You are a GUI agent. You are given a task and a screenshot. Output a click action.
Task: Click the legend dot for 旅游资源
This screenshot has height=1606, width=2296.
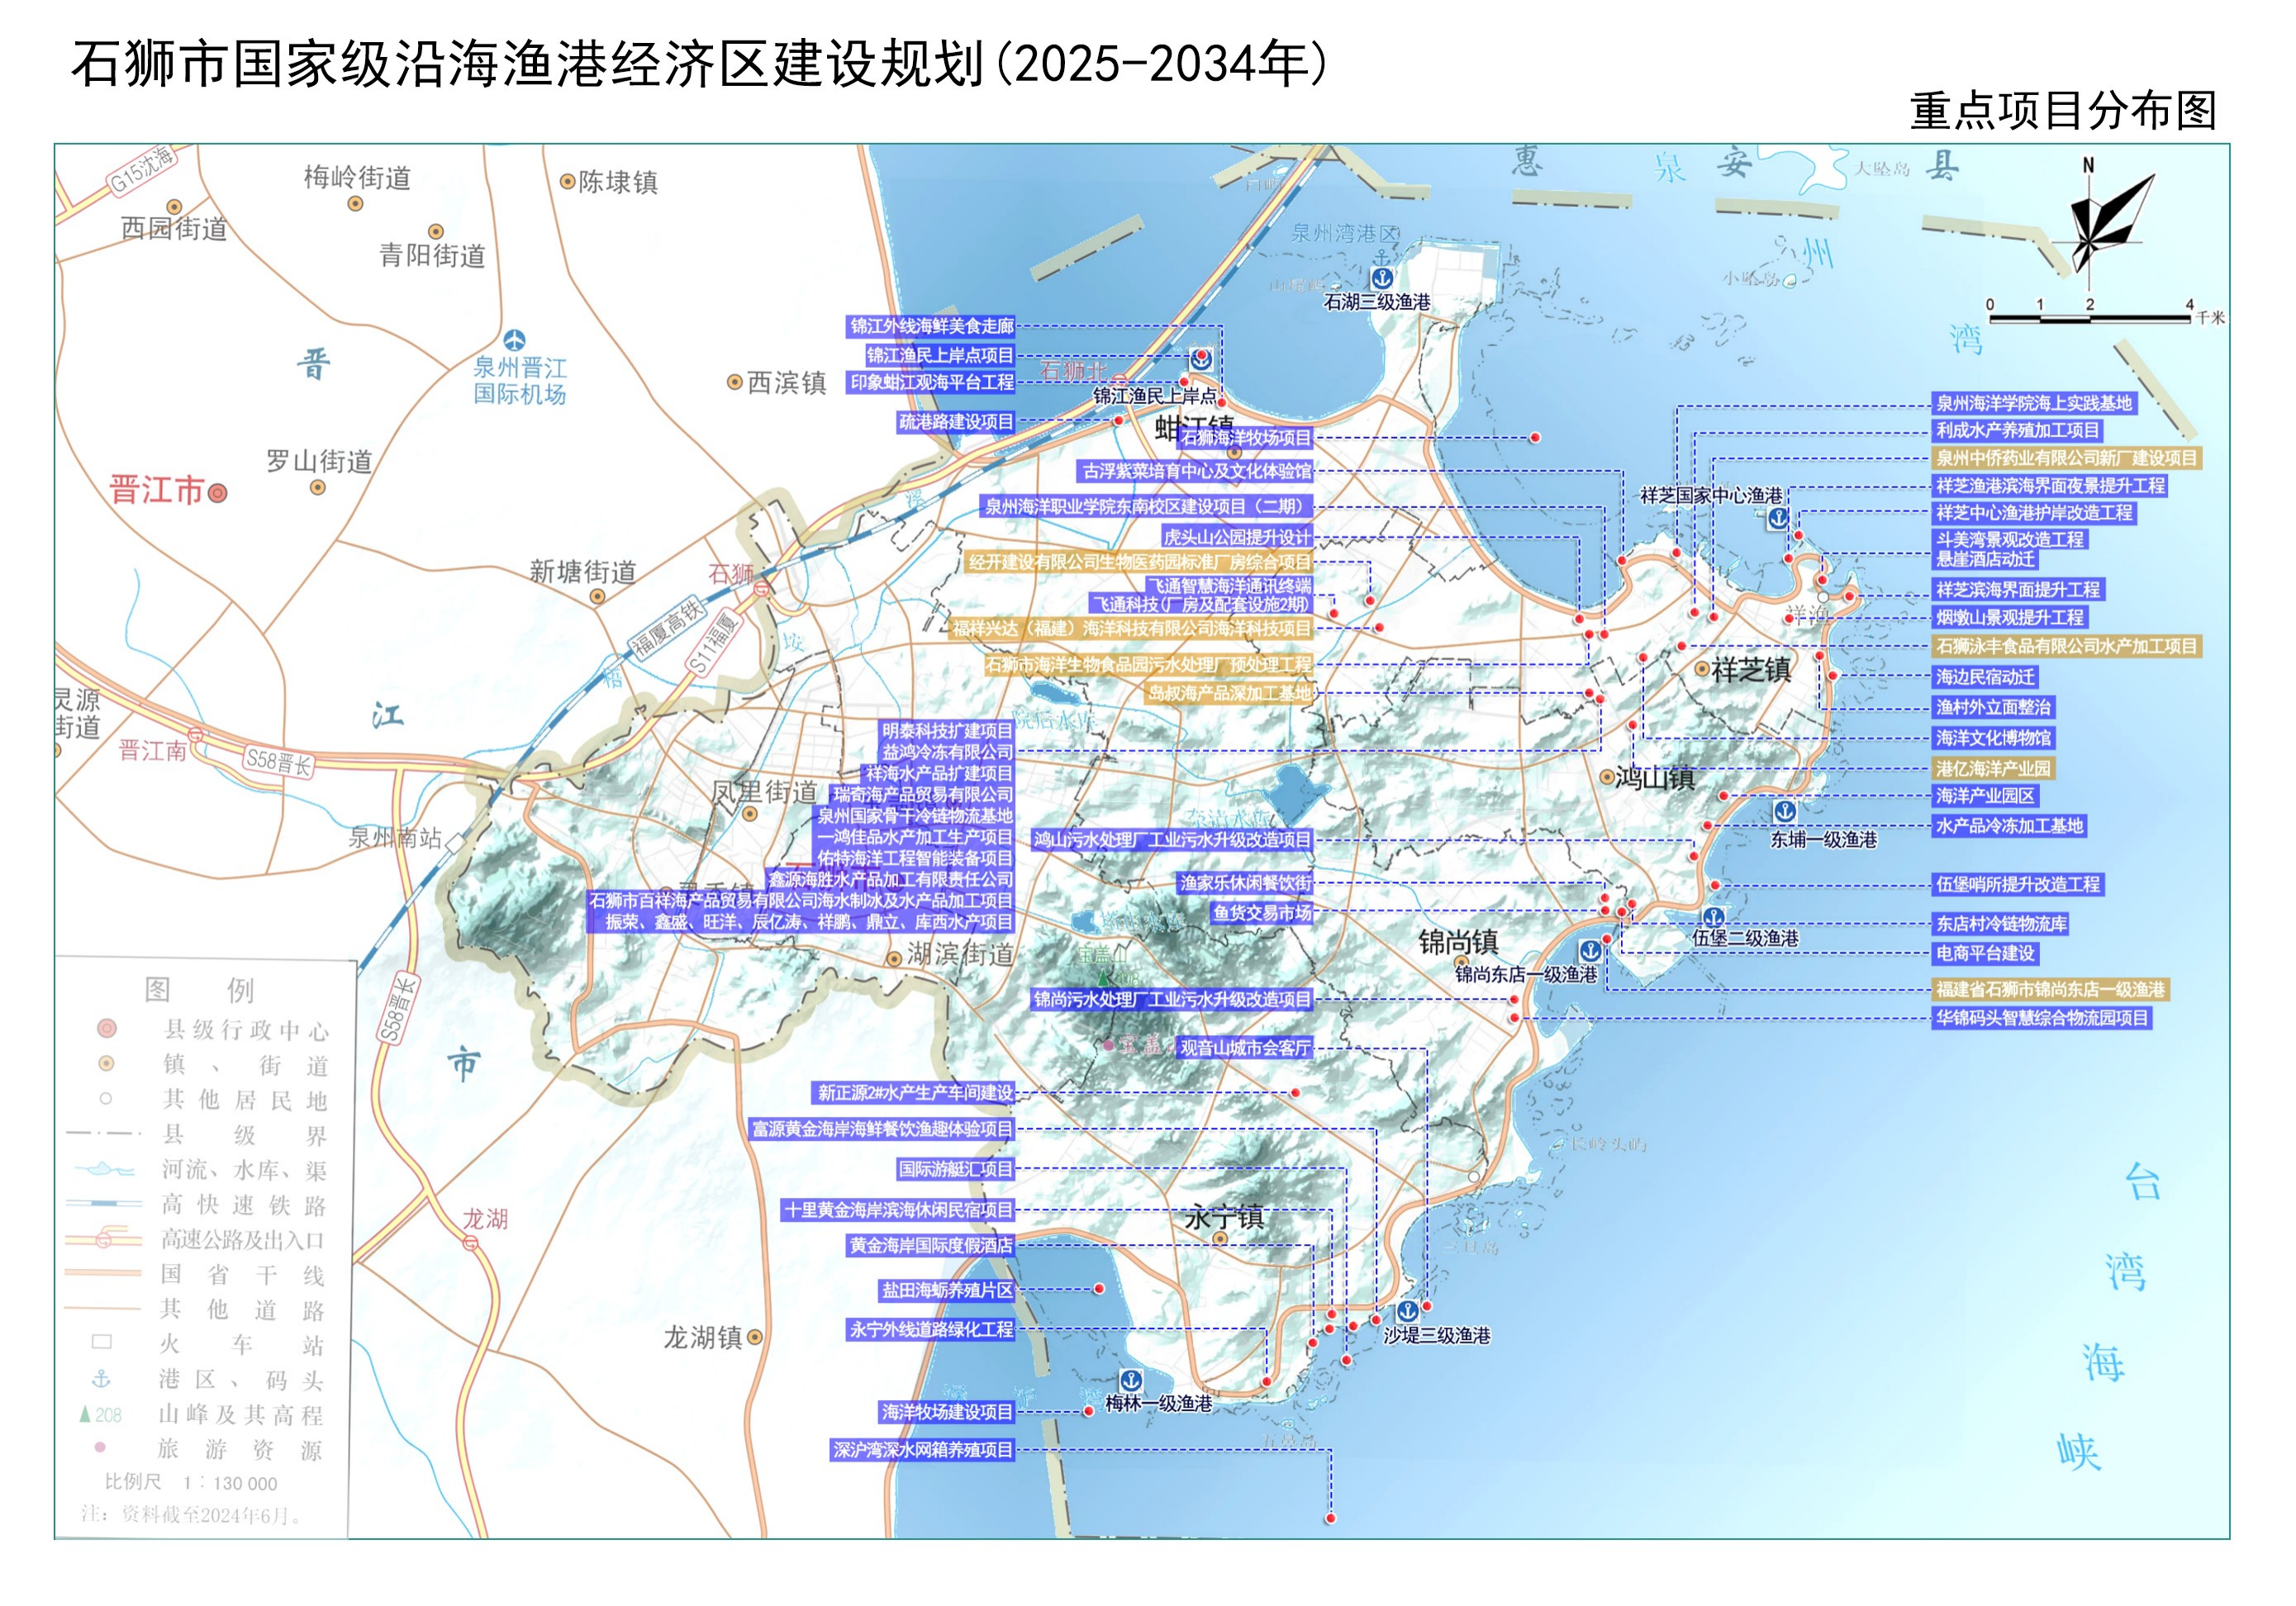pyautogui.click(x=99, y=1448)
